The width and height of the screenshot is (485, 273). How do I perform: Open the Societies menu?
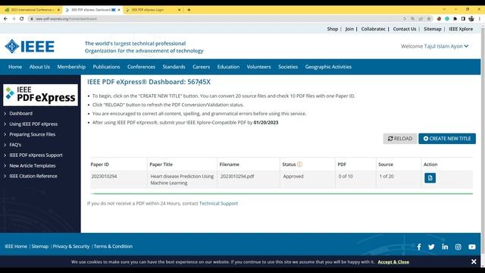[288, 67]
